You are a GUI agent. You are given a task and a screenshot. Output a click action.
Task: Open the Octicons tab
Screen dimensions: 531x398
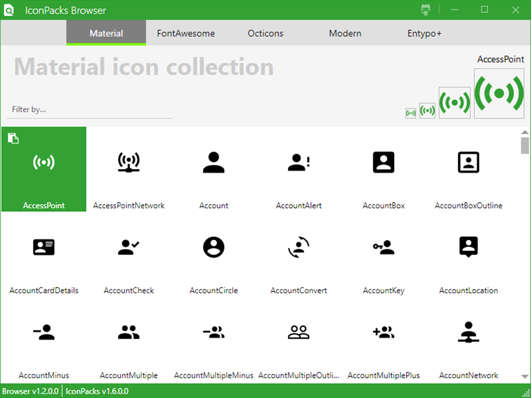pos(265,33)
